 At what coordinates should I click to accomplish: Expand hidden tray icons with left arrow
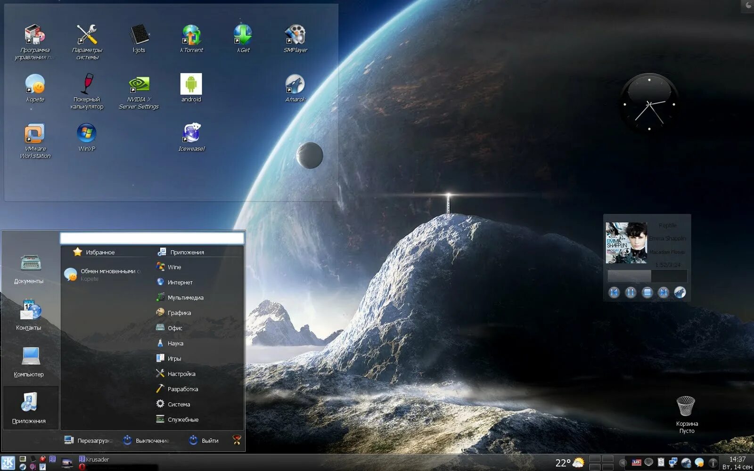click(623, 463)
